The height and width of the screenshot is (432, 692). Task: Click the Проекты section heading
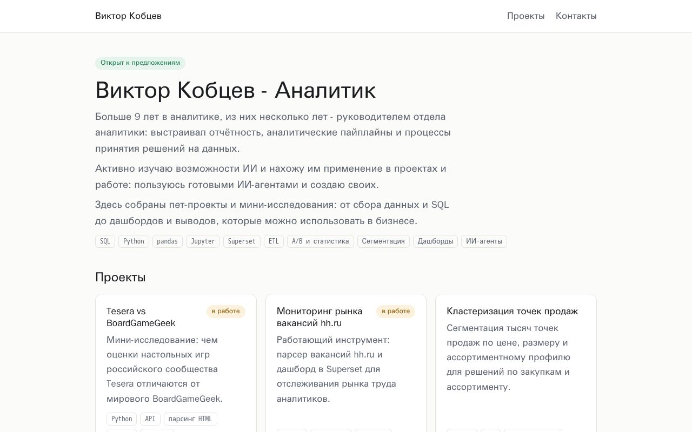point(120,278)
